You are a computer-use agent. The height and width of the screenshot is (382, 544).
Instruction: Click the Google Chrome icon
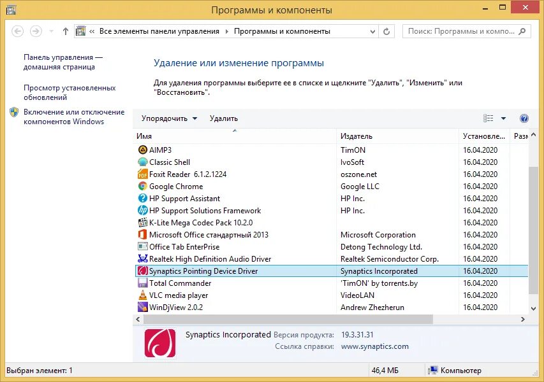coord(143,187)
